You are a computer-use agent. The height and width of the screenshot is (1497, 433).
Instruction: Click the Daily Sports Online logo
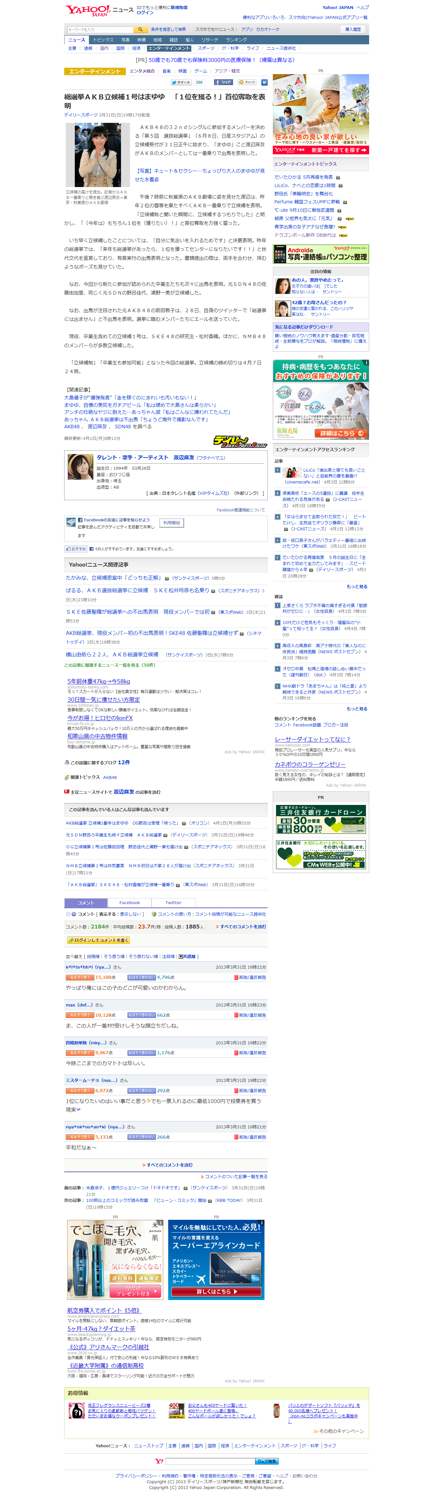[x=240, y=441]
